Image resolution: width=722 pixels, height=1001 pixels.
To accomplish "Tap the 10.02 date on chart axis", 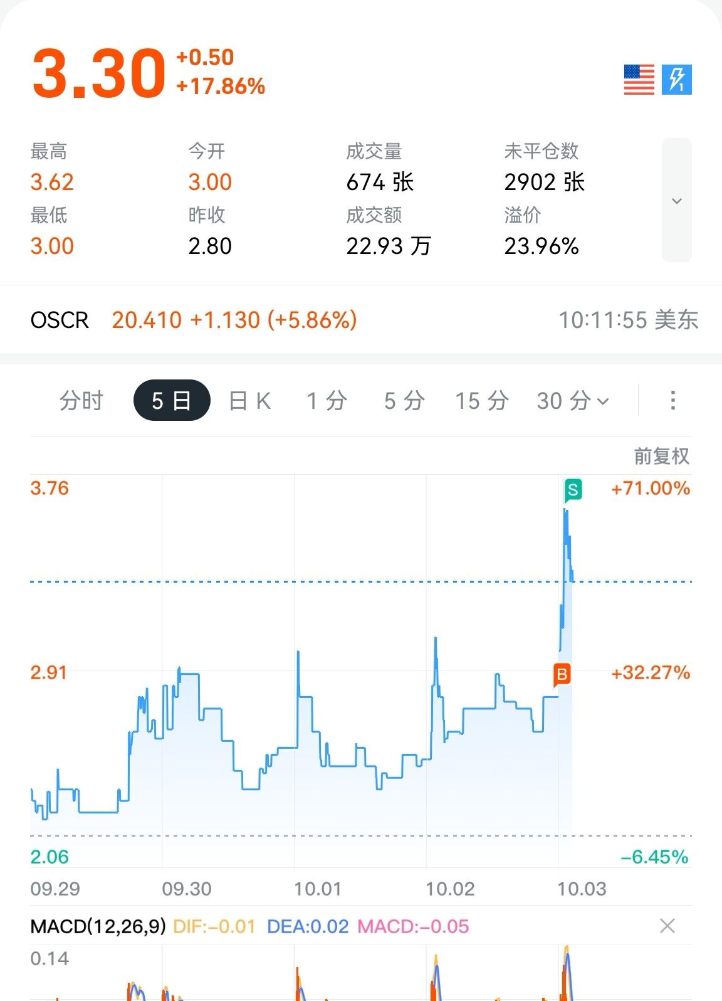I will 450,889.
